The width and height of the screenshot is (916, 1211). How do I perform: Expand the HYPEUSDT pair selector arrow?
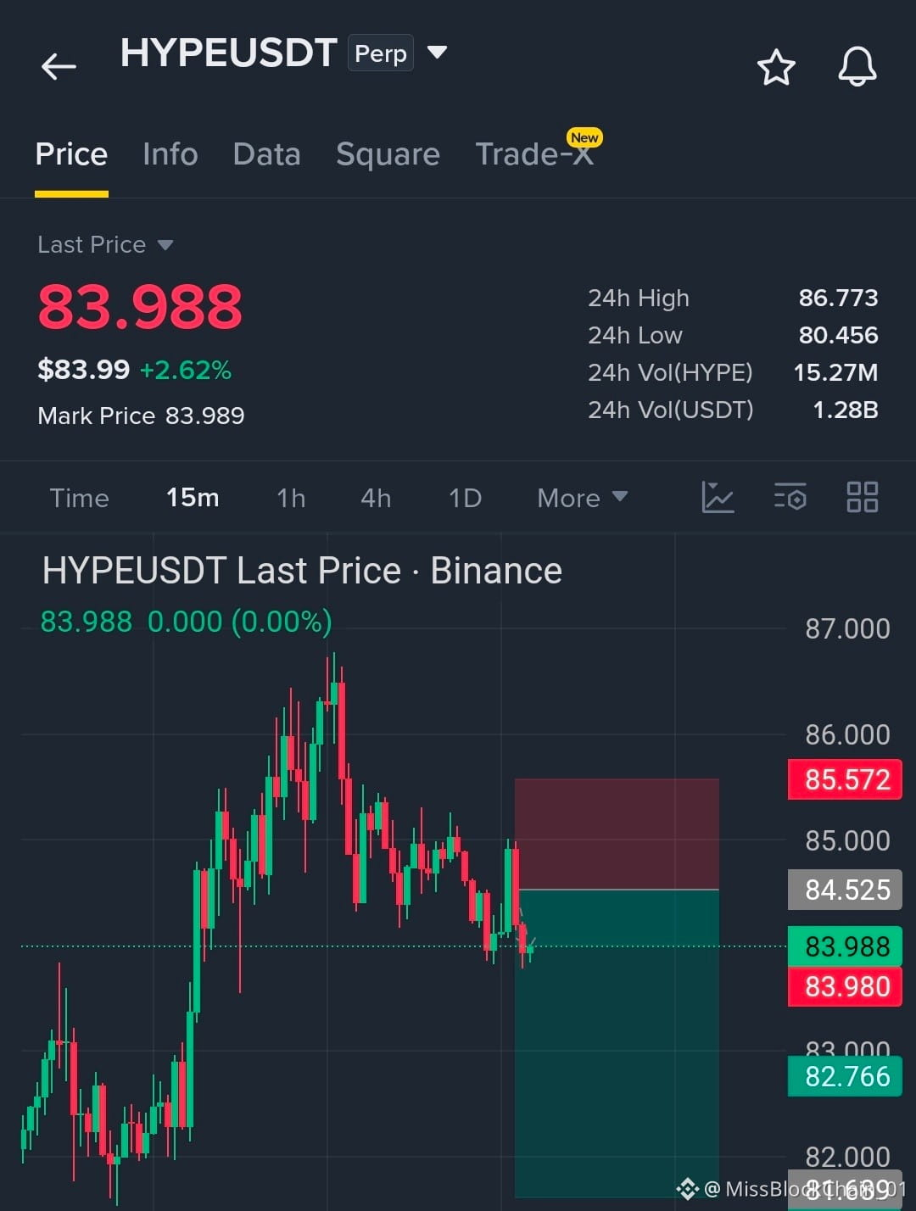click(x=437, y=53)
